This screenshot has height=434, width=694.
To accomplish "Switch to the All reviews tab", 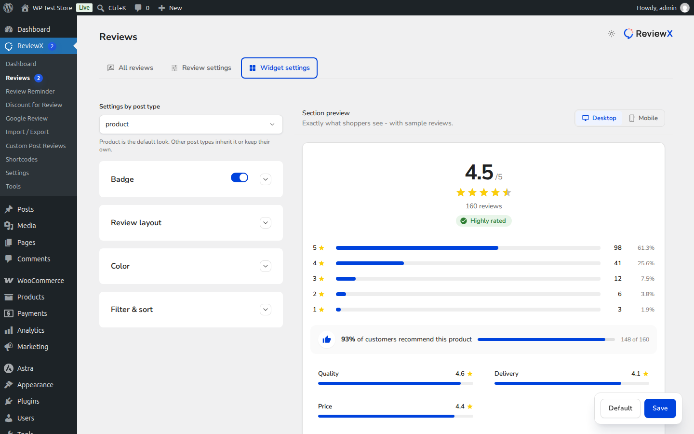I will point(130,68).
